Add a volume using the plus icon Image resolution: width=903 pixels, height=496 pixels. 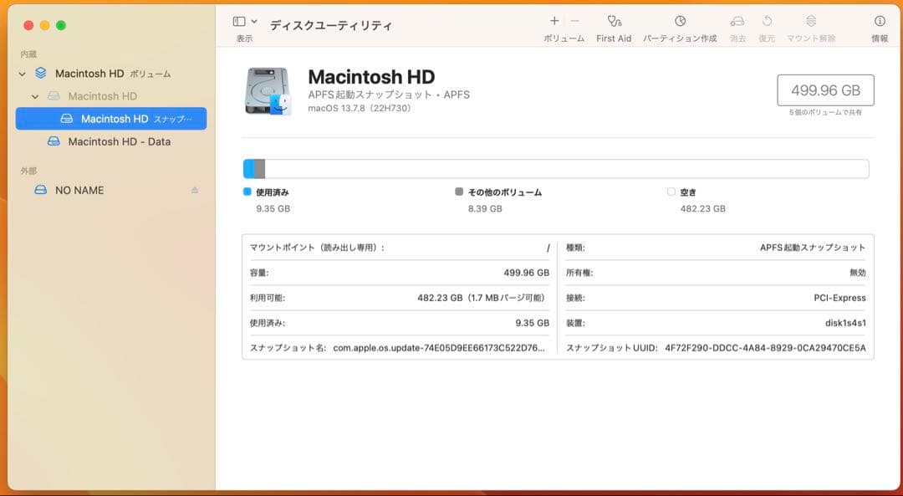pyautogui.click(x=554, y=18)
